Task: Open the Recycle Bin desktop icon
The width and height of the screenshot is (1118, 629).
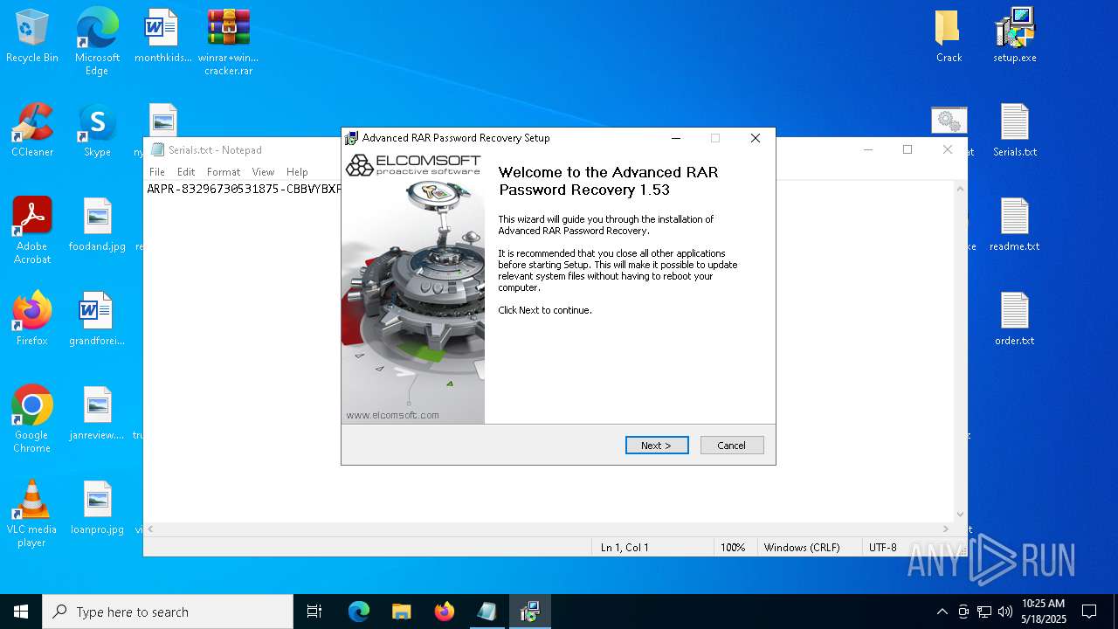Action: pyautogui.click(x=32, y=37)
